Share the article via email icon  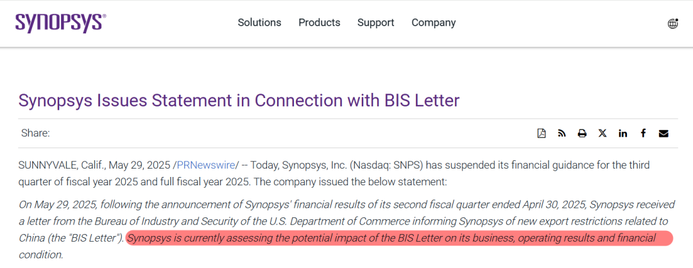663,133
